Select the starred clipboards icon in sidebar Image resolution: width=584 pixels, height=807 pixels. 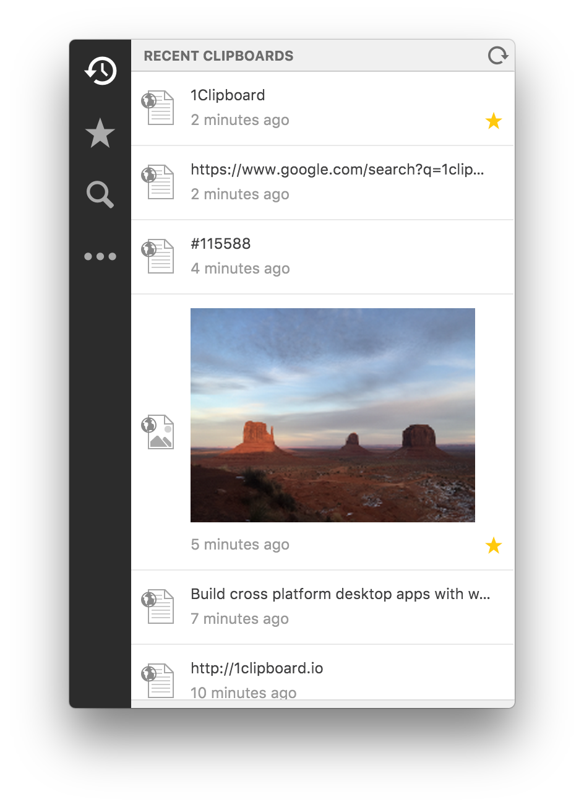[x=100, y=132]
